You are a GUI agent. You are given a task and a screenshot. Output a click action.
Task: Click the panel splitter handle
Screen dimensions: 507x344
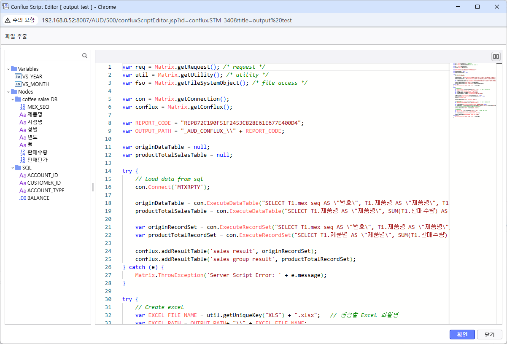coord(93,187)
